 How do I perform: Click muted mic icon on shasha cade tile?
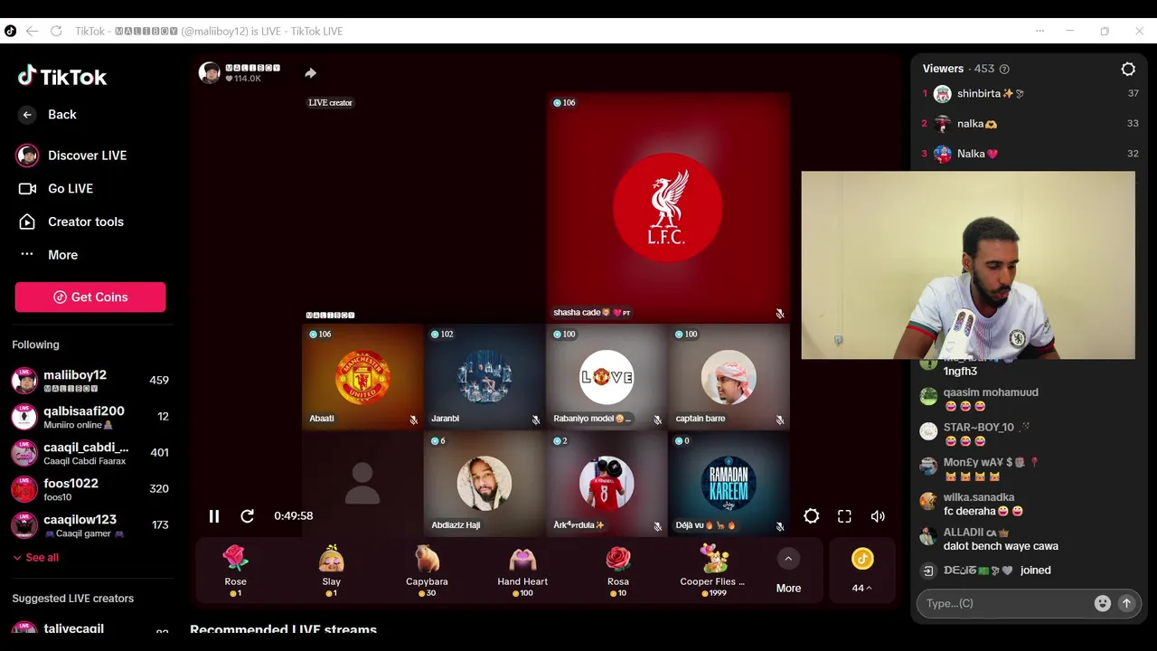[x=779, y=314]
